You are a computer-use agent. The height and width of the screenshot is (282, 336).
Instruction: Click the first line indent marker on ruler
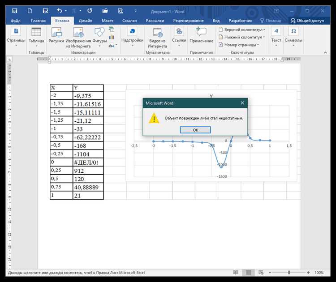point(49,58)
